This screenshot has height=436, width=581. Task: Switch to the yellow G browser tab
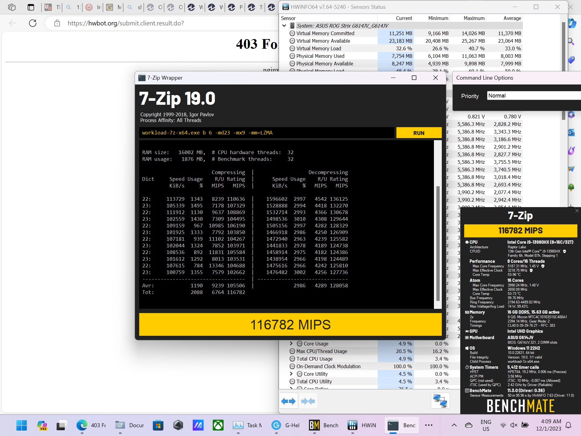[x=114, y=7]
